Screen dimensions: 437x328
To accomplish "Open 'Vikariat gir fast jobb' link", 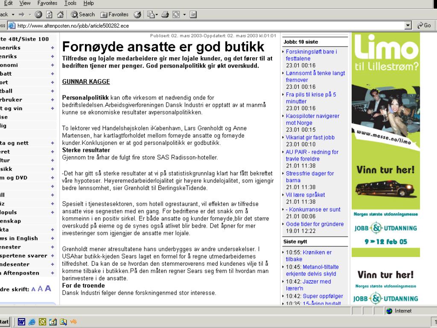I will (x=310, y=138).
